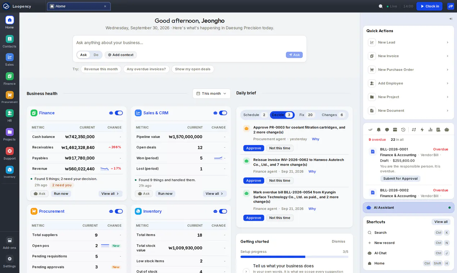Viewport: 457px width, 273px height.
Task: Switch to the Fix tab in Daily brief
Action: coord(307,115)
